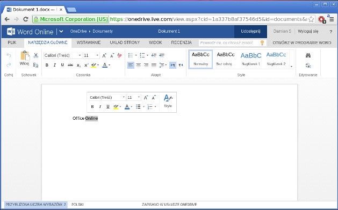
Task: Pick the font color in the ribbon
Action: (105, 65)
